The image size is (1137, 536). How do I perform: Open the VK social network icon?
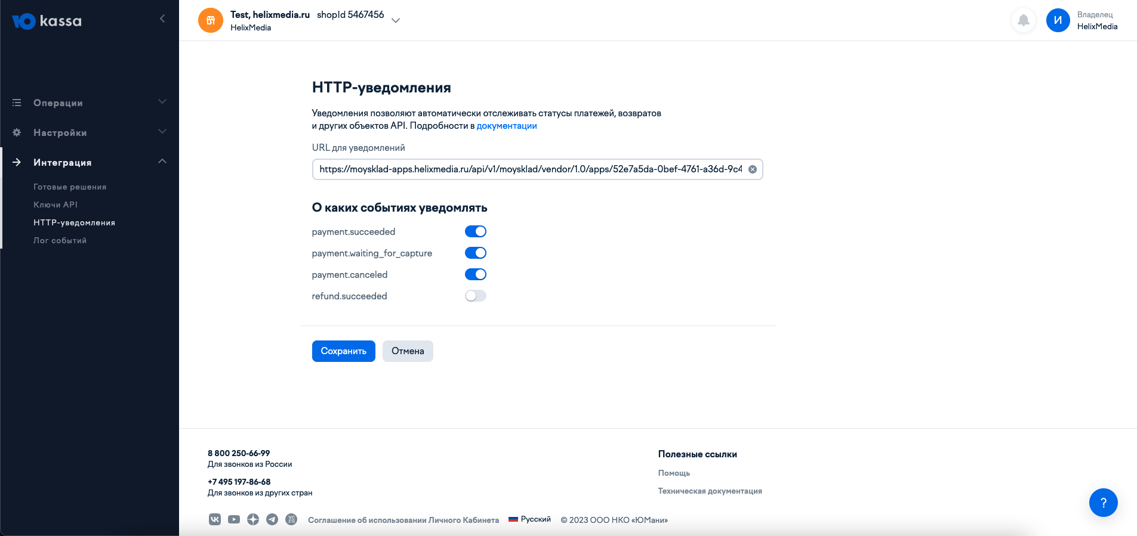pos(215,519)
